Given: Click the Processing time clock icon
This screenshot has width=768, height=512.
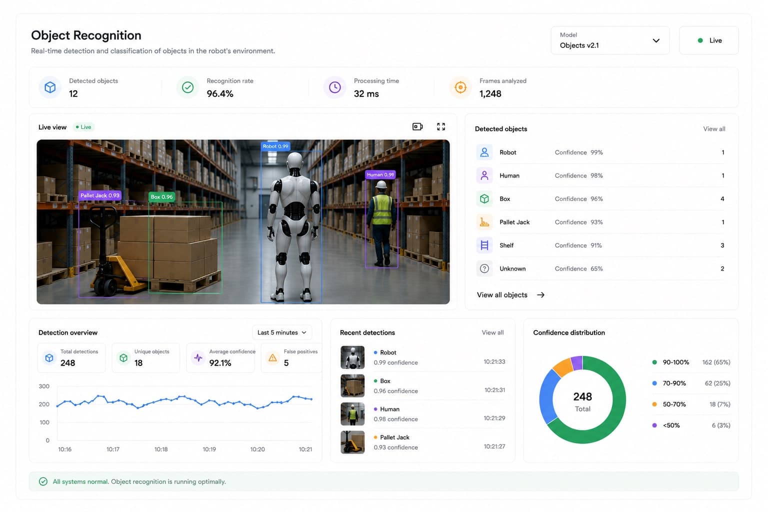Looking at the screenshot, I should pyautogui.click(x=335, y=87).
